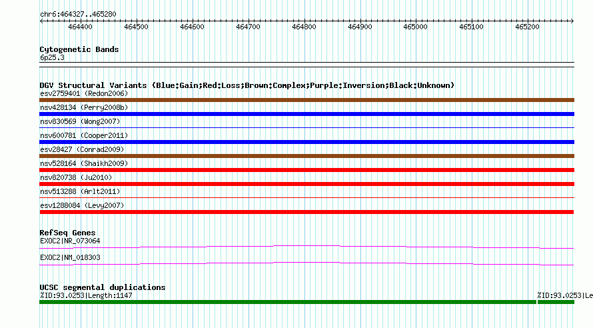Select the nsv513288 (Arlt2011) thin red line
This screenshot has width=593, height=328.
tap(306, 198)
